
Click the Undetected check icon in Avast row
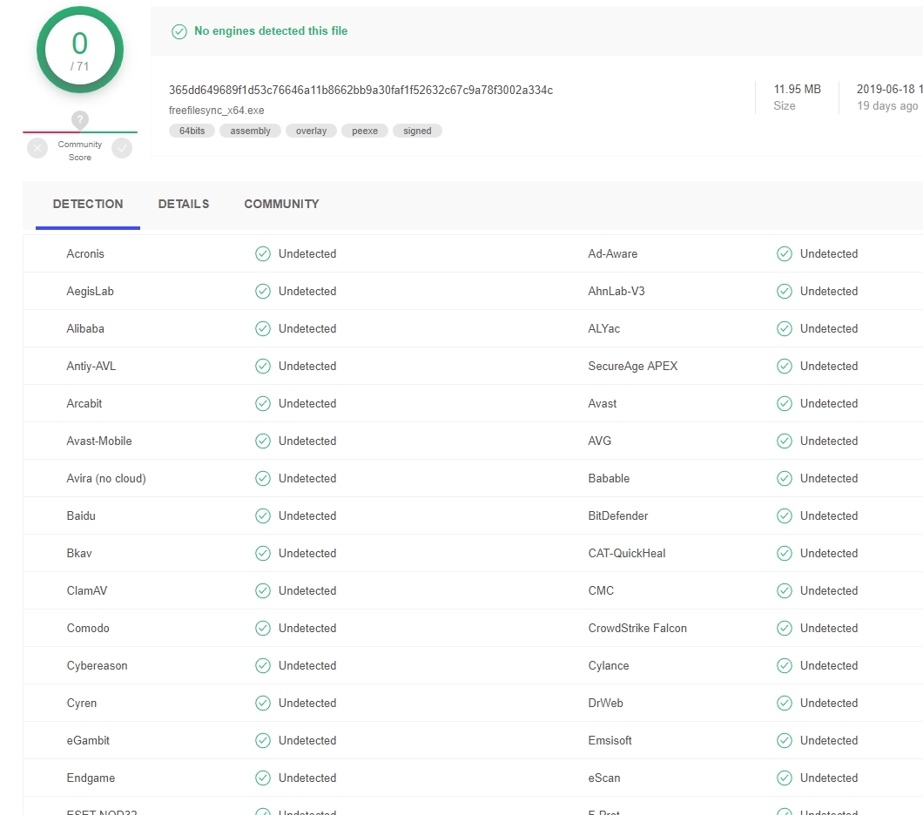(784, 404)
